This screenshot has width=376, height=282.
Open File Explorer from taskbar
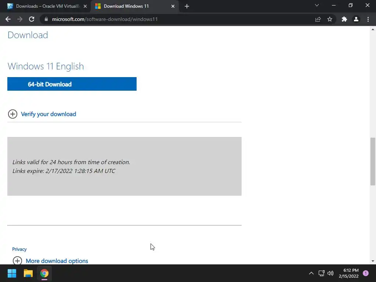pos(28,273)
